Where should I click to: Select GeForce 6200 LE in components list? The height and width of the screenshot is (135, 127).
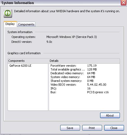click(x=20, y=66)
